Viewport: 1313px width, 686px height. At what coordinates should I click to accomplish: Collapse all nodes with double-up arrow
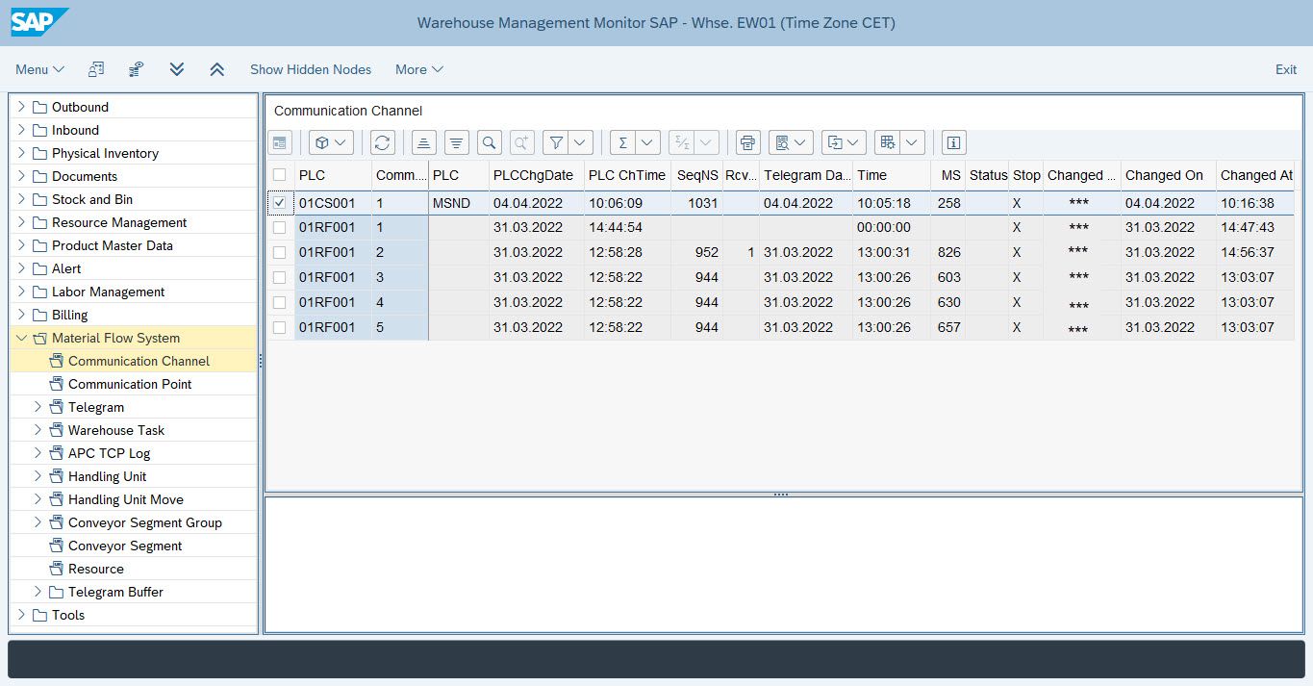tap(217, 69)
